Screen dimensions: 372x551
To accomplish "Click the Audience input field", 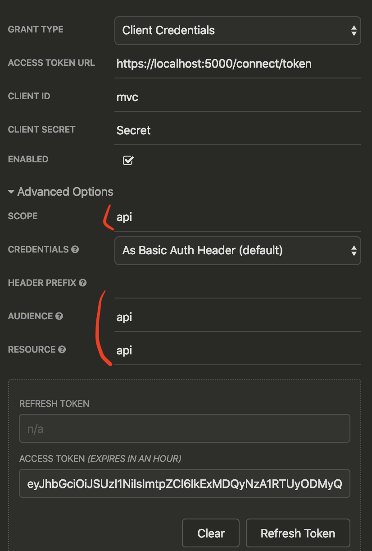I will pos(237,317).
